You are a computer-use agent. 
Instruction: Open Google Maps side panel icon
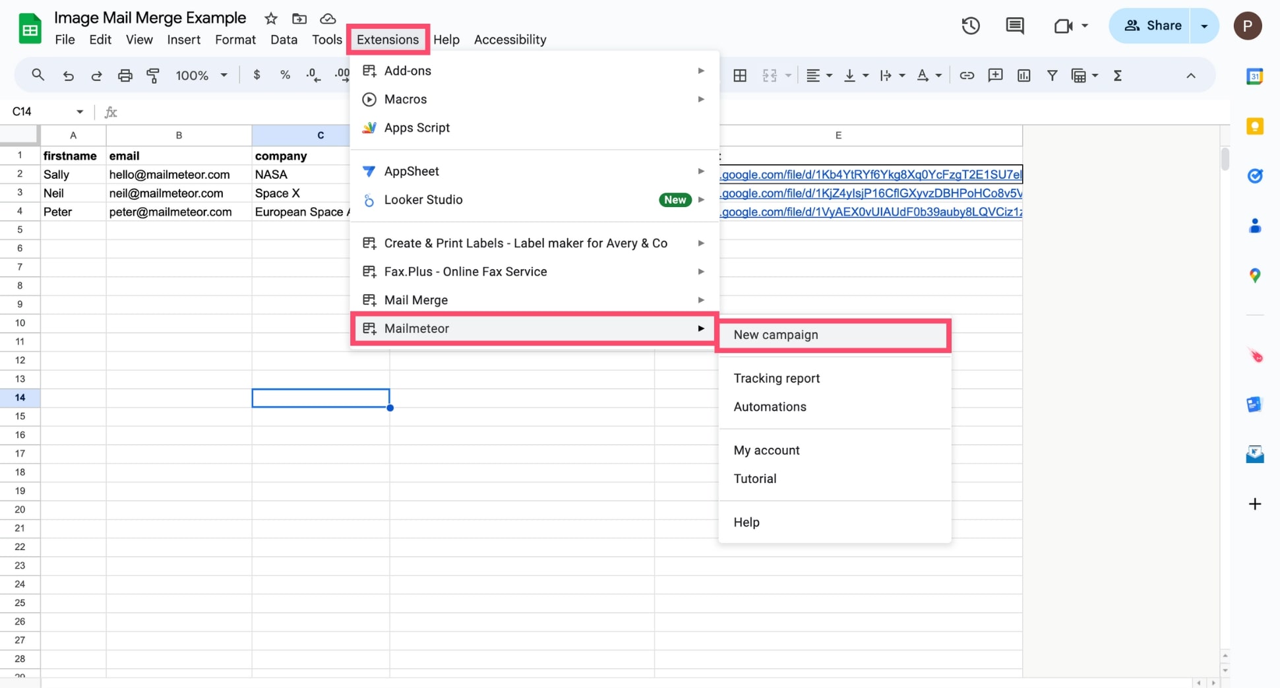tap(1255, 275)
